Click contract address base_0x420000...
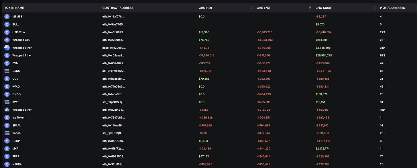Image resolution: width=417 pixels, height=168 pixels. click(x=114, y=48)
